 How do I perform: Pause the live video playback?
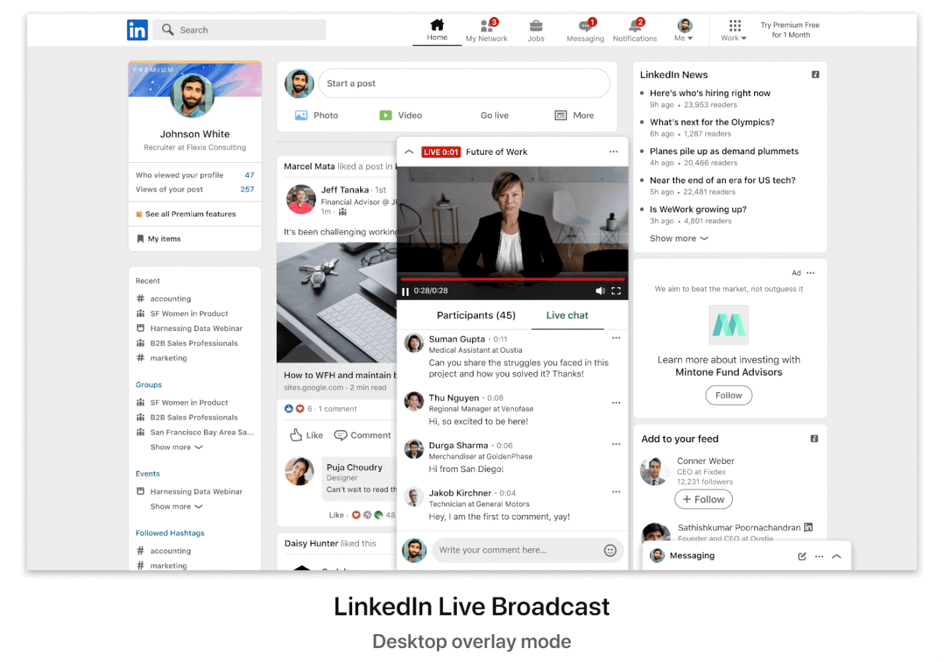(x=405, y=291)
